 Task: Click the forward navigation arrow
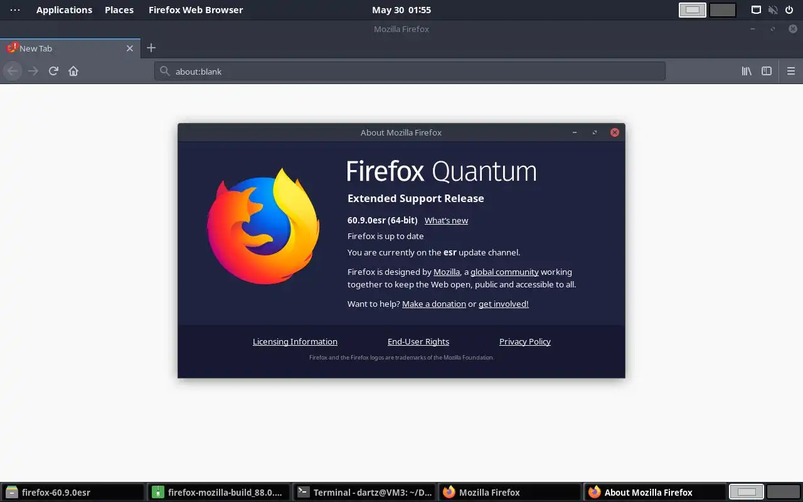click(33, 71)
